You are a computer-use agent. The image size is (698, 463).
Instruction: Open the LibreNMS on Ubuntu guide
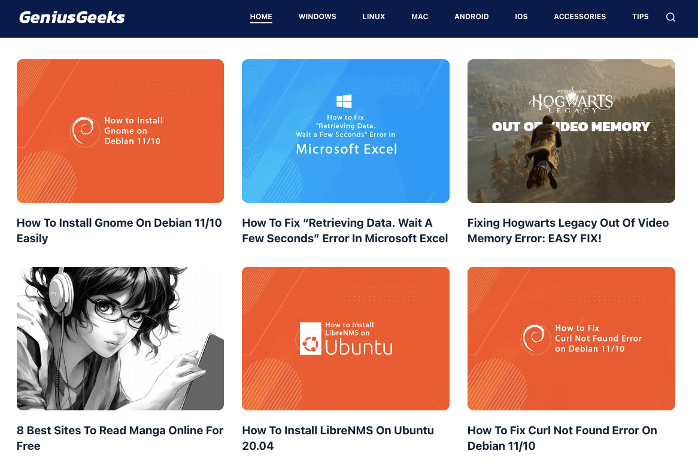(338, 438)
